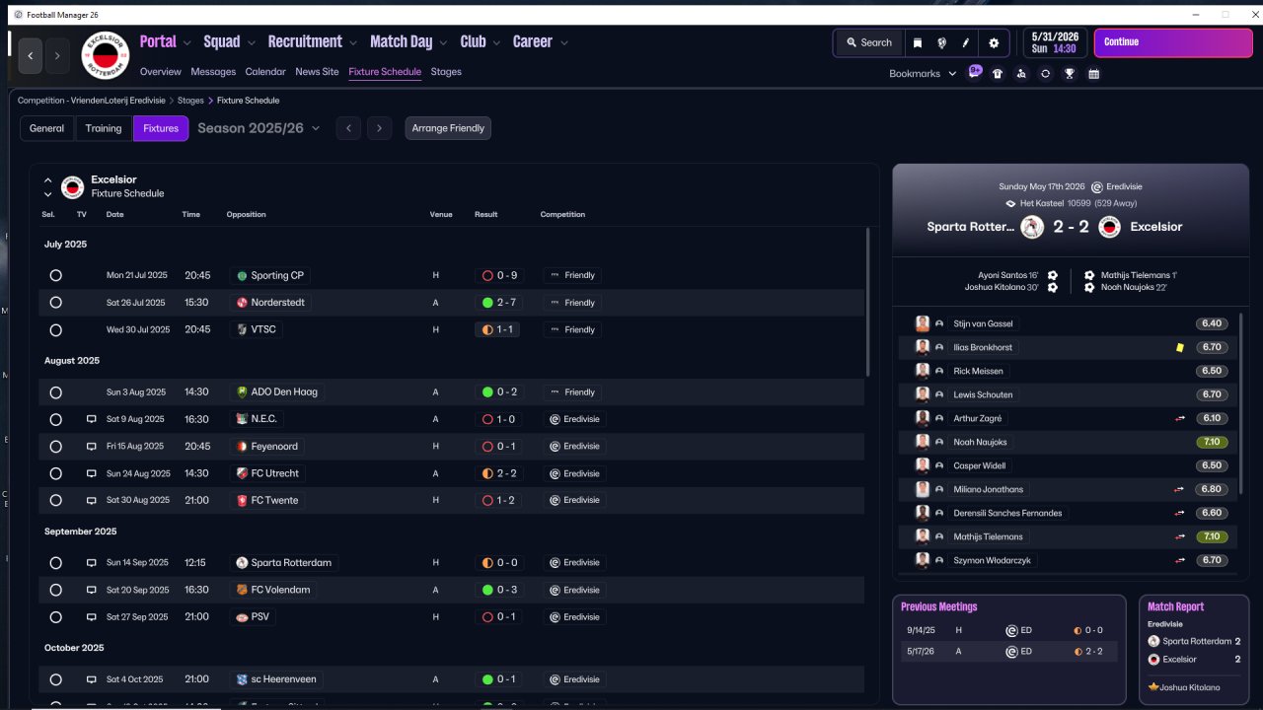Viewport: 1263px width, 710px height.
Task: Click the TV icon on the Feyenoord fixture row
Action: 92,446
